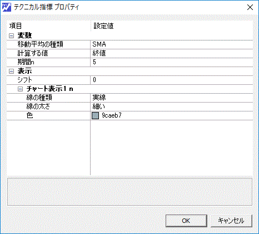Screen dimensions: 259x234
Task: Select the 計算する値 row label
Action: pyautogui.click(x=33, y=53)
